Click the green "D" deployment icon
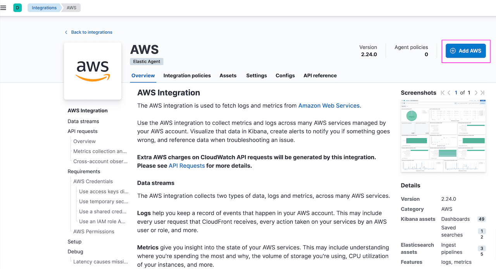 (x=17, y=7)
